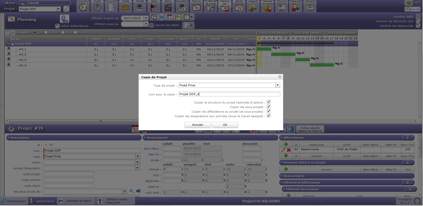Export the planning to PDF
This screenshot has width=423, height=206.
click(170, 17)
